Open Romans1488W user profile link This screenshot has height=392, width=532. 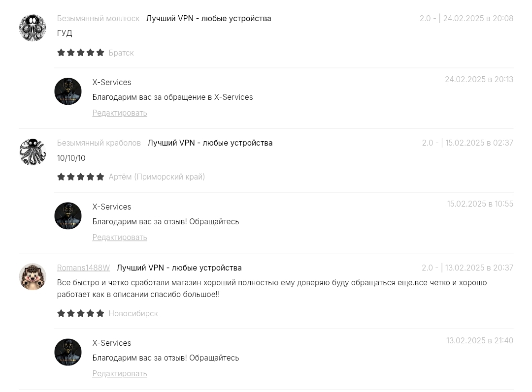[x=83, y=268]
